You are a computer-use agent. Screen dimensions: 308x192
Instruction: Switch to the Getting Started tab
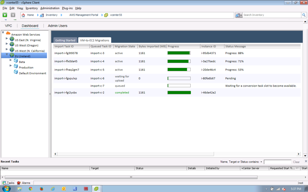tap(65, 40)
